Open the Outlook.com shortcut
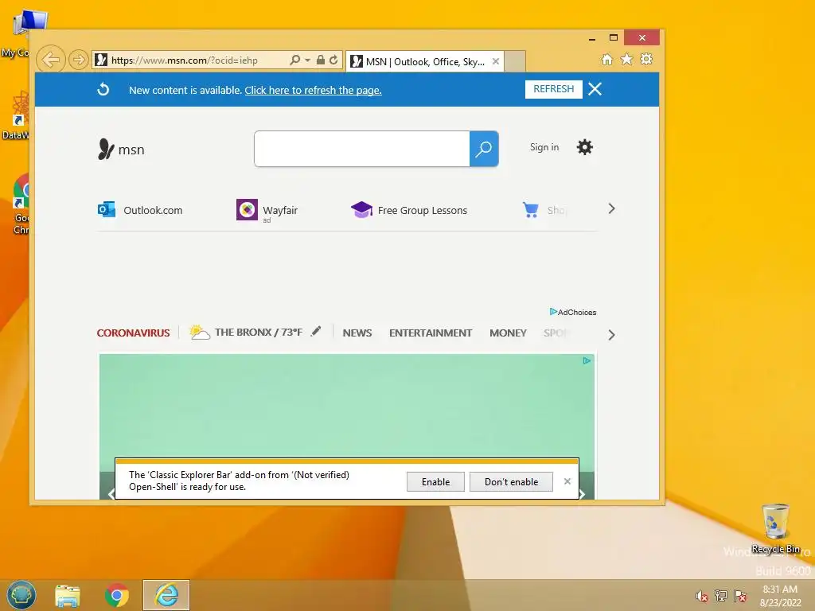 coord(140,210)
